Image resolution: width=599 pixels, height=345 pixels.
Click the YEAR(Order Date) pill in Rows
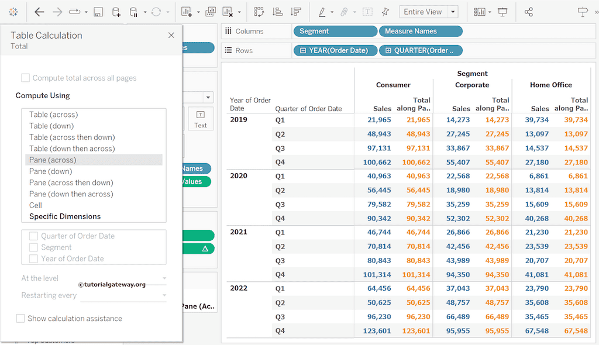pyautogui.click(x=335, y=50)
